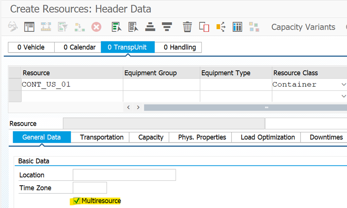Click the trash can delete icon
Viewport: 347px width, 208px height.
(187, 27)
